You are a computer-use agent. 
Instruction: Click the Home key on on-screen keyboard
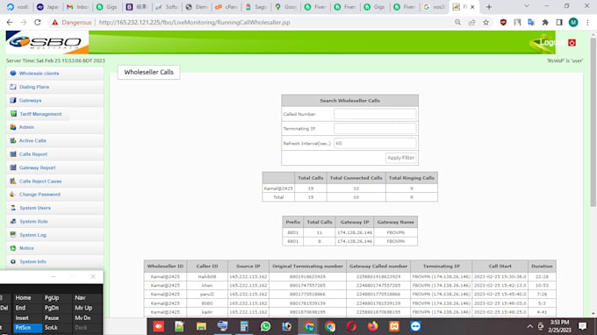23,298
